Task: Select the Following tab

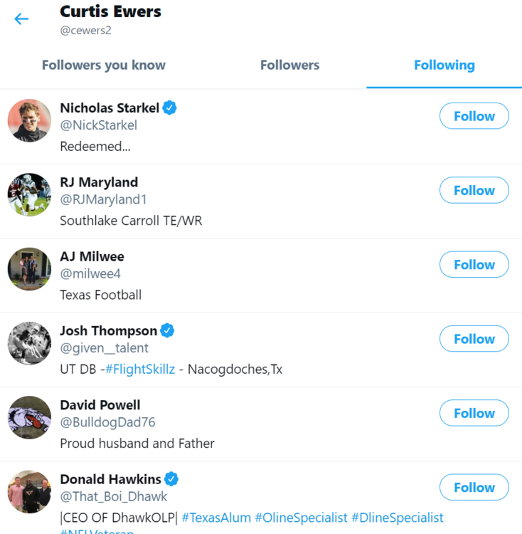Action: [444, 66]
